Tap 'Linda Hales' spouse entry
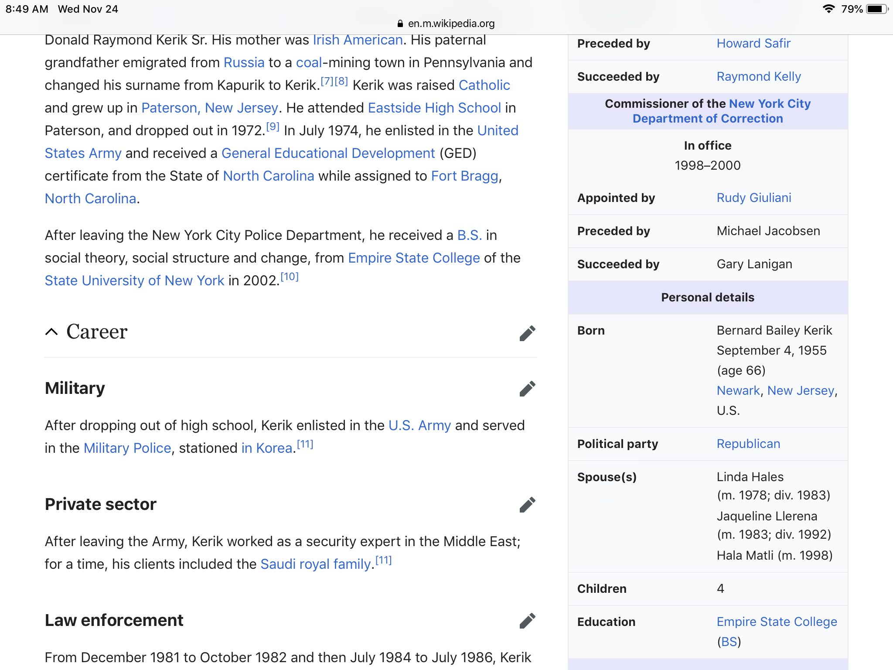 (x=750, y=477)
